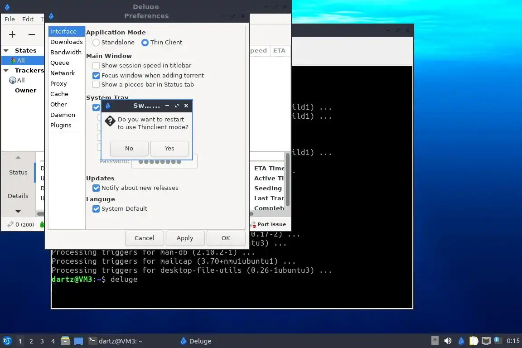Open the Plugins preferences category

point(66,125)
